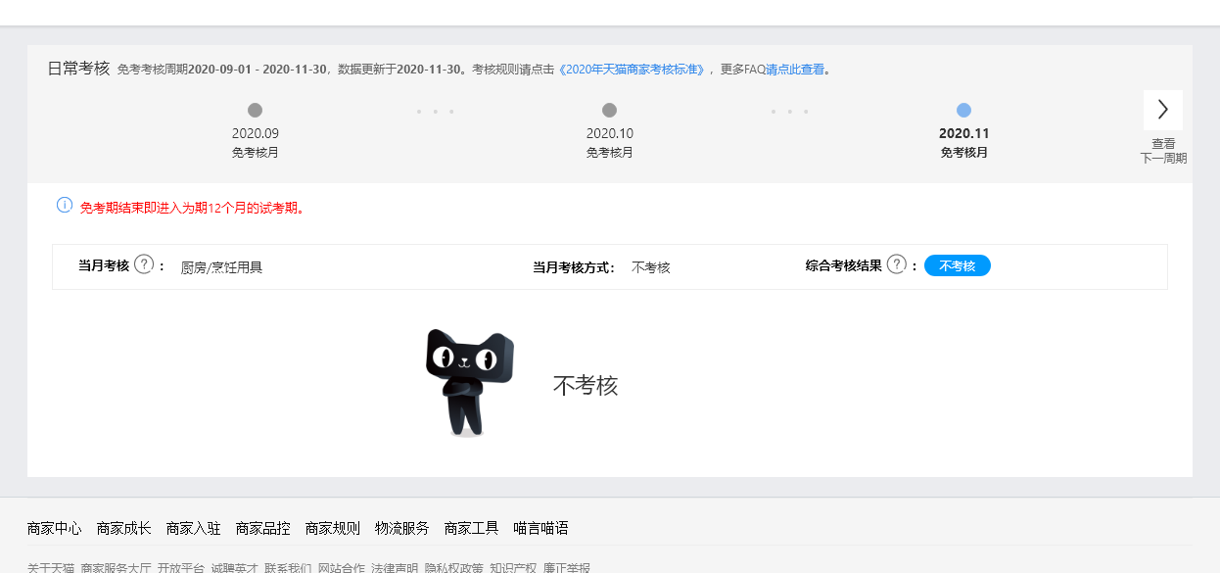Click the 日常考核 section heading

tap(78, 69)
